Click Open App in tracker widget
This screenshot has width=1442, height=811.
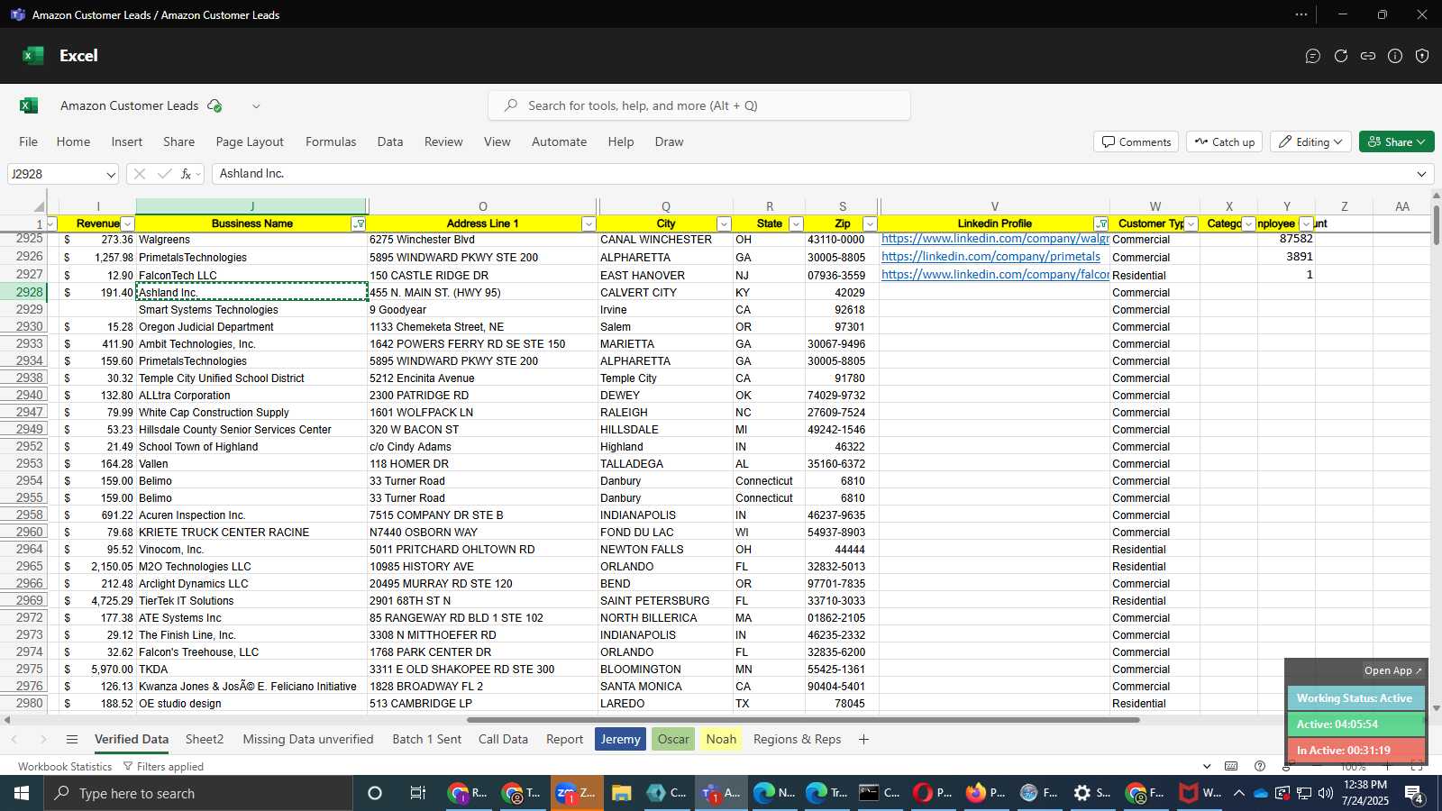pos(1392,670)
